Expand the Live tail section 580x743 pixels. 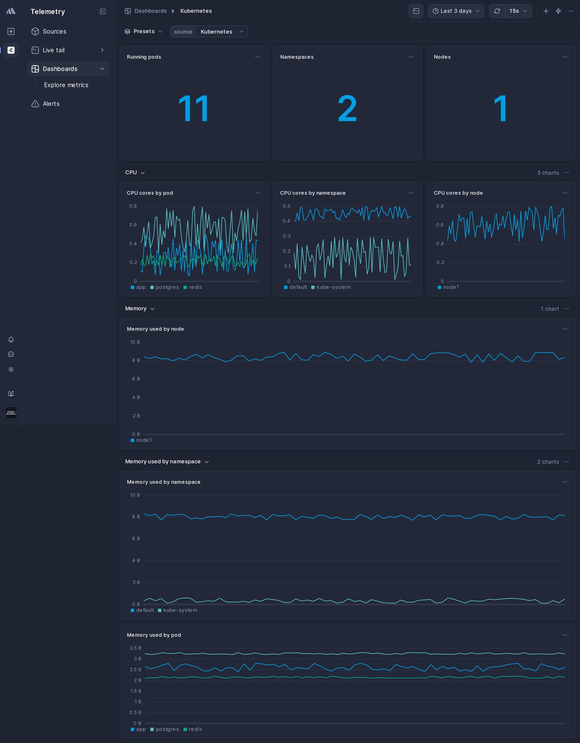pos(102,50)
